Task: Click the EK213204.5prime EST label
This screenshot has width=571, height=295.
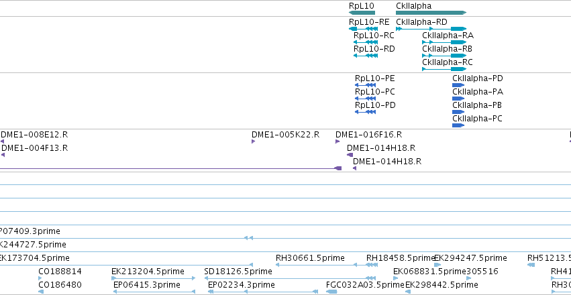Action: (x=148, y=272)
